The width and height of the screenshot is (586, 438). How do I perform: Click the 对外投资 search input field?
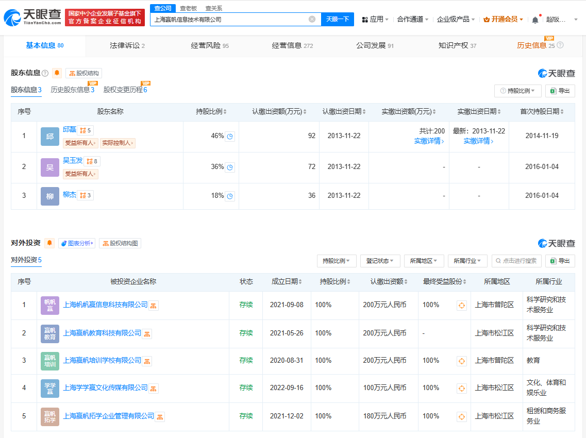[516, 261]
